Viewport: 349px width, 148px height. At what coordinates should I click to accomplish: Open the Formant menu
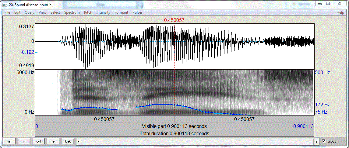click(121, 12)
